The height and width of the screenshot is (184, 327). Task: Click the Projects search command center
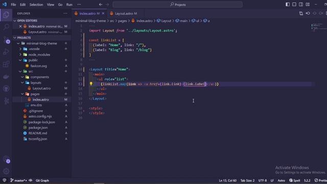pos(178,5)
